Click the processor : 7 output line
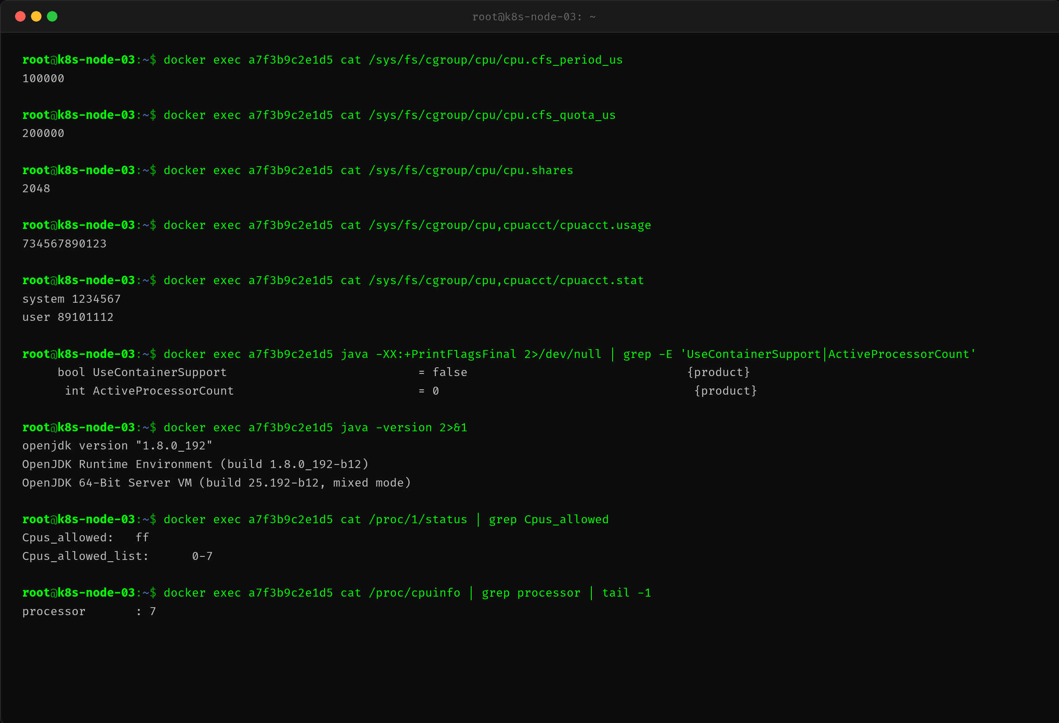The width and height of the screenshot is (1059, 723). [89, 611]
